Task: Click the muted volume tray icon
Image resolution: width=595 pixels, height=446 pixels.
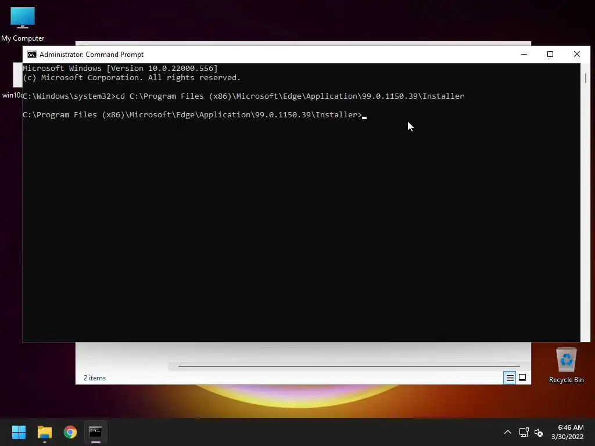Action: (x=539, y=432)
